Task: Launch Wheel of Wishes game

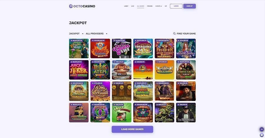Action: coord(143,112)
